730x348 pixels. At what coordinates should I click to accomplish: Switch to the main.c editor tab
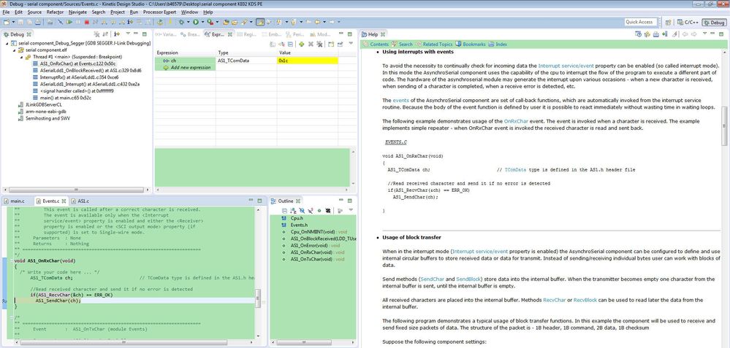pos(15,201)
